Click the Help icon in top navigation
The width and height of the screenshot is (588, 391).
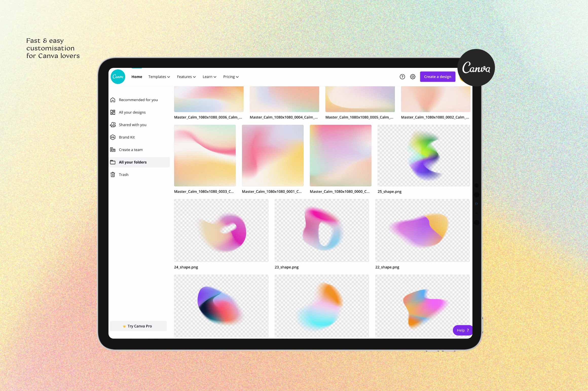coord(402,76)
